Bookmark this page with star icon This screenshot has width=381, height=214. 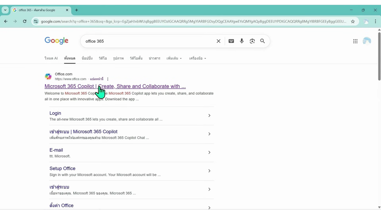tap(353, 21)
